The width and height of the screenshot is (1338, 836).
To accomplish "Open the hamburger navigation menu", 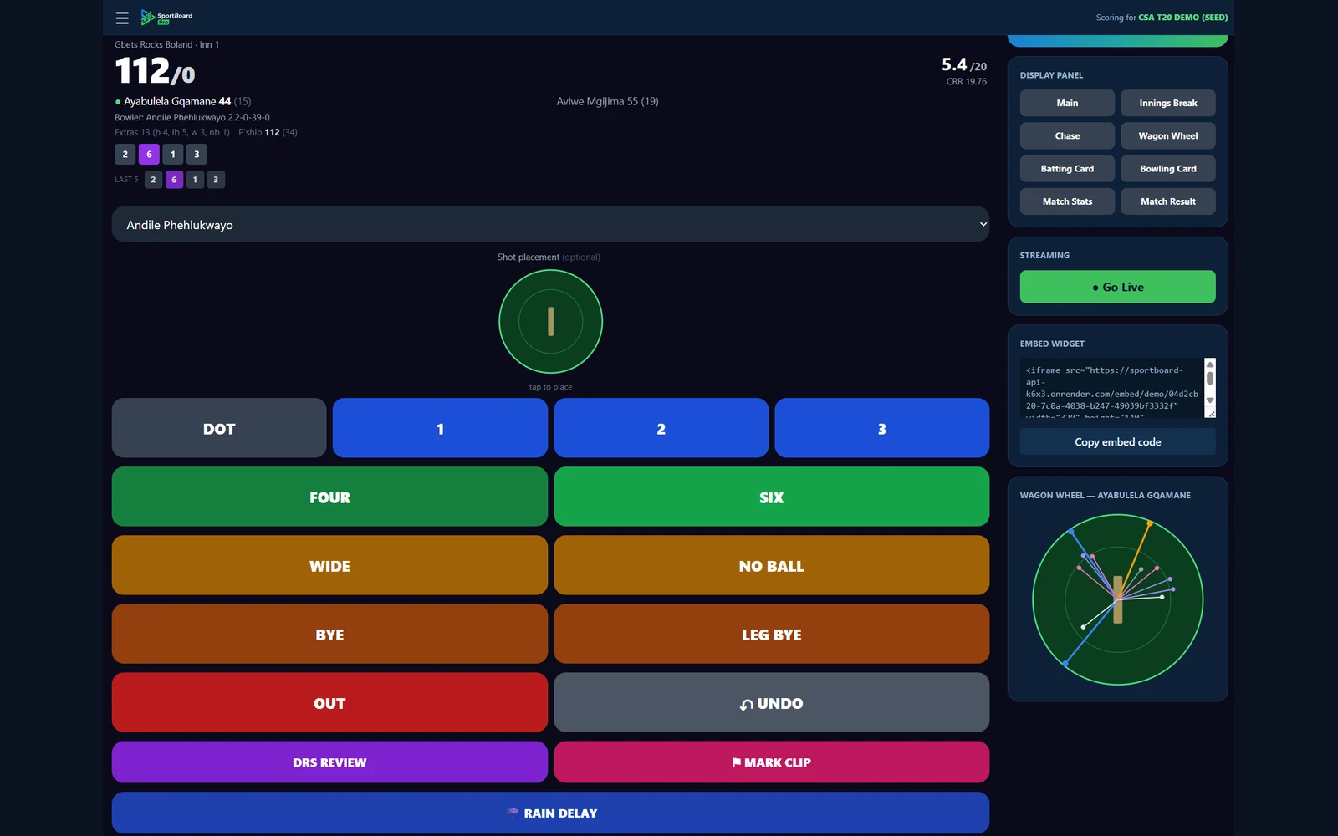I will click(x=122, y=18).
